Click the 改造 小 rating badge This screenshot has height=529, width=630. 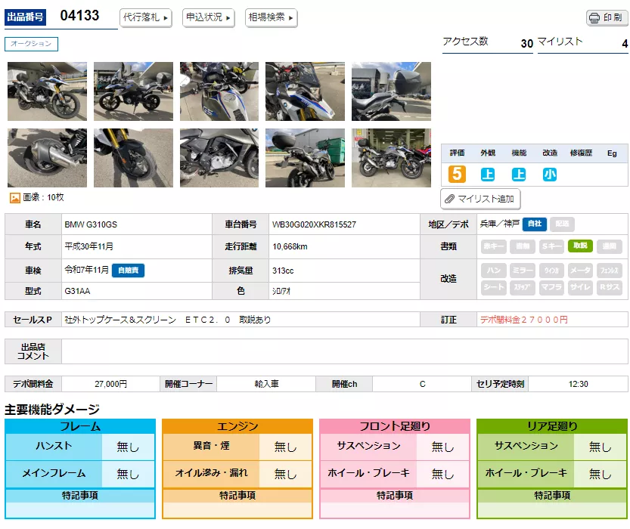[550, 175]
